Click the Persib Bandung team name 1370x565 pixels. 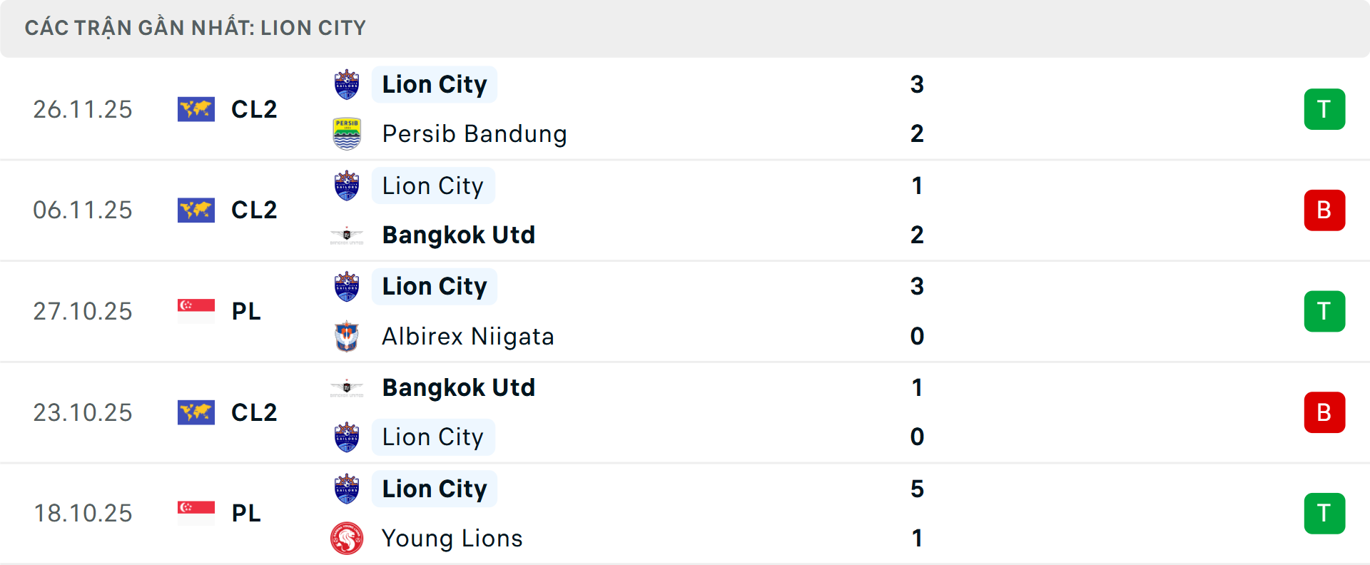tap(474, 133)
